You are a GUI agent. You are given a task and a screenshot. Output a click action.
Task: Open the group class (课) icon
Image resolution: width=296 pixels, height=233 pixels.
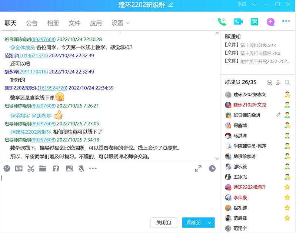click(254, 22)
